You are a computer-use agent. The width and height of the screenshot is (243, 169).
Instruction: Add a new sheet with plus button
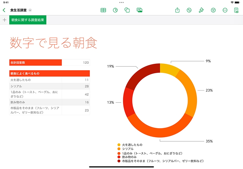click(4, 20)
